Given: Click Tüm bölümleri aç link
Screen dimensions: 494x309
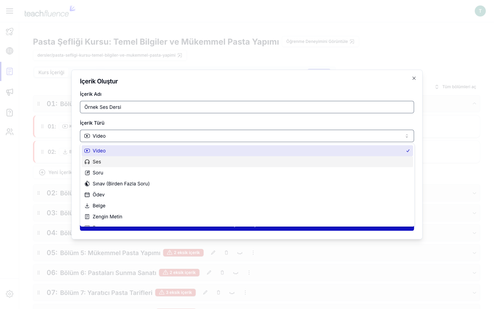Looking at the screenshot, I should pyautogui.click(x=455, y=87).
